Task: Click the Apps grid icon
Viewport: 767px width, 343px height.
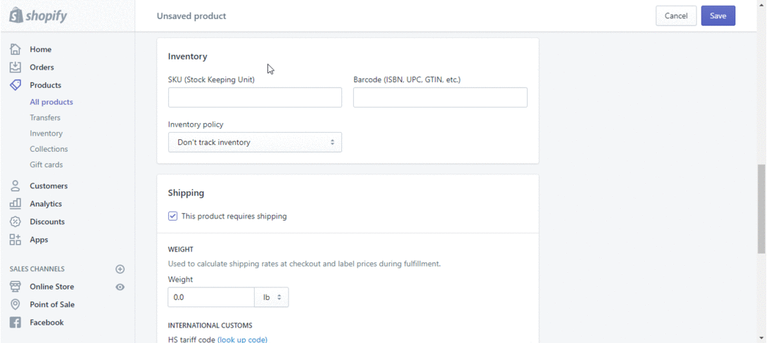Action: tap(15, 240)
